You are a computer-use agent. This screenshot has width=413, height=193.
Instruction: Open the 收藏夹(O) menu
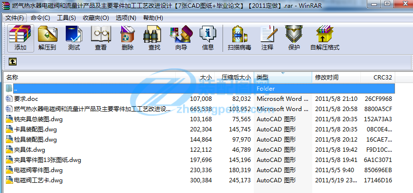pos(96,18)
